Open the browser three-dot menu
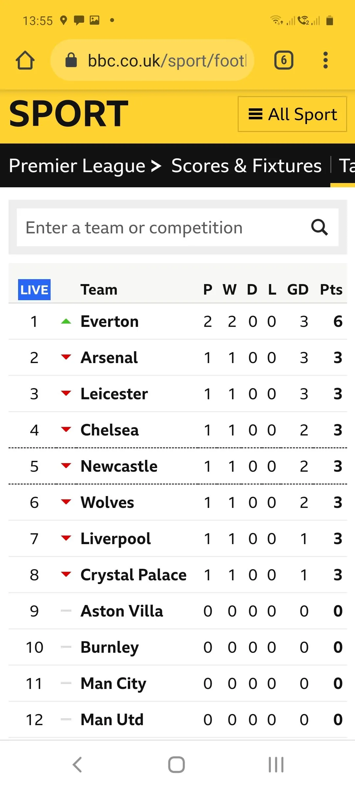The image size is (355, 790). click(325, 60)
